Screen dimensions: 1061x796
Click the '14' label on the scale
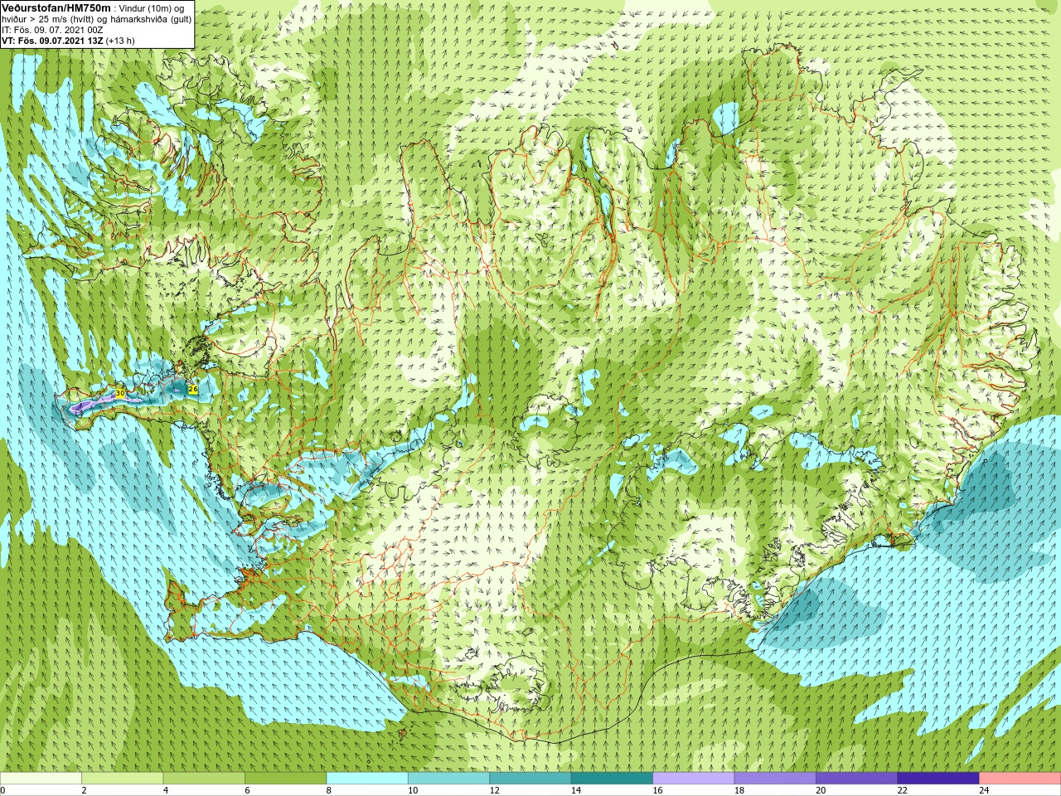tap(575, 790)
